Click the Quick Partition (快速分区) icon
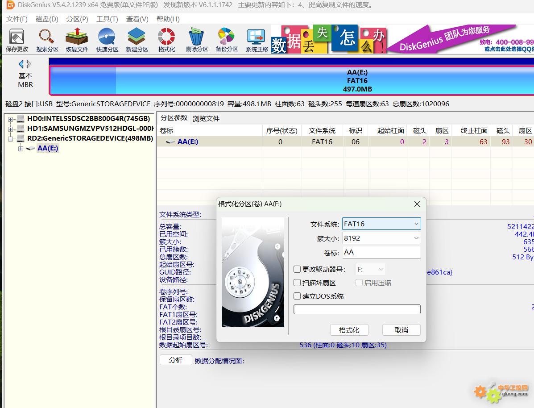The height and width of the screenshot is (408, 534). tap(107, 40)
